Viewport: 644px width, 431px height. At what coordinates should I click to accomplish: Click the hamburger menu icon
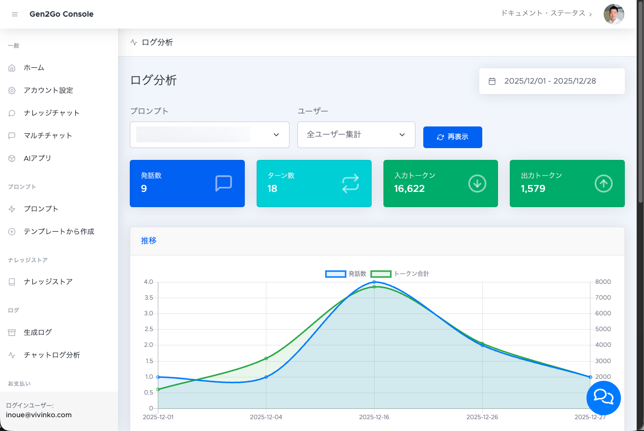click(x=15, y=14)
